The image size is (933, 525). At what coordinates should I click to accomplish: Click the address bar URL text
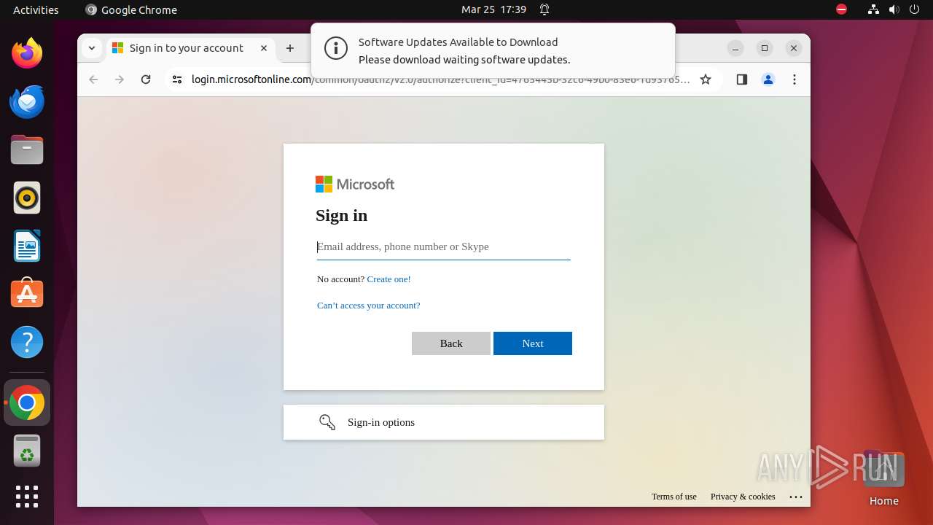[440, 79]
